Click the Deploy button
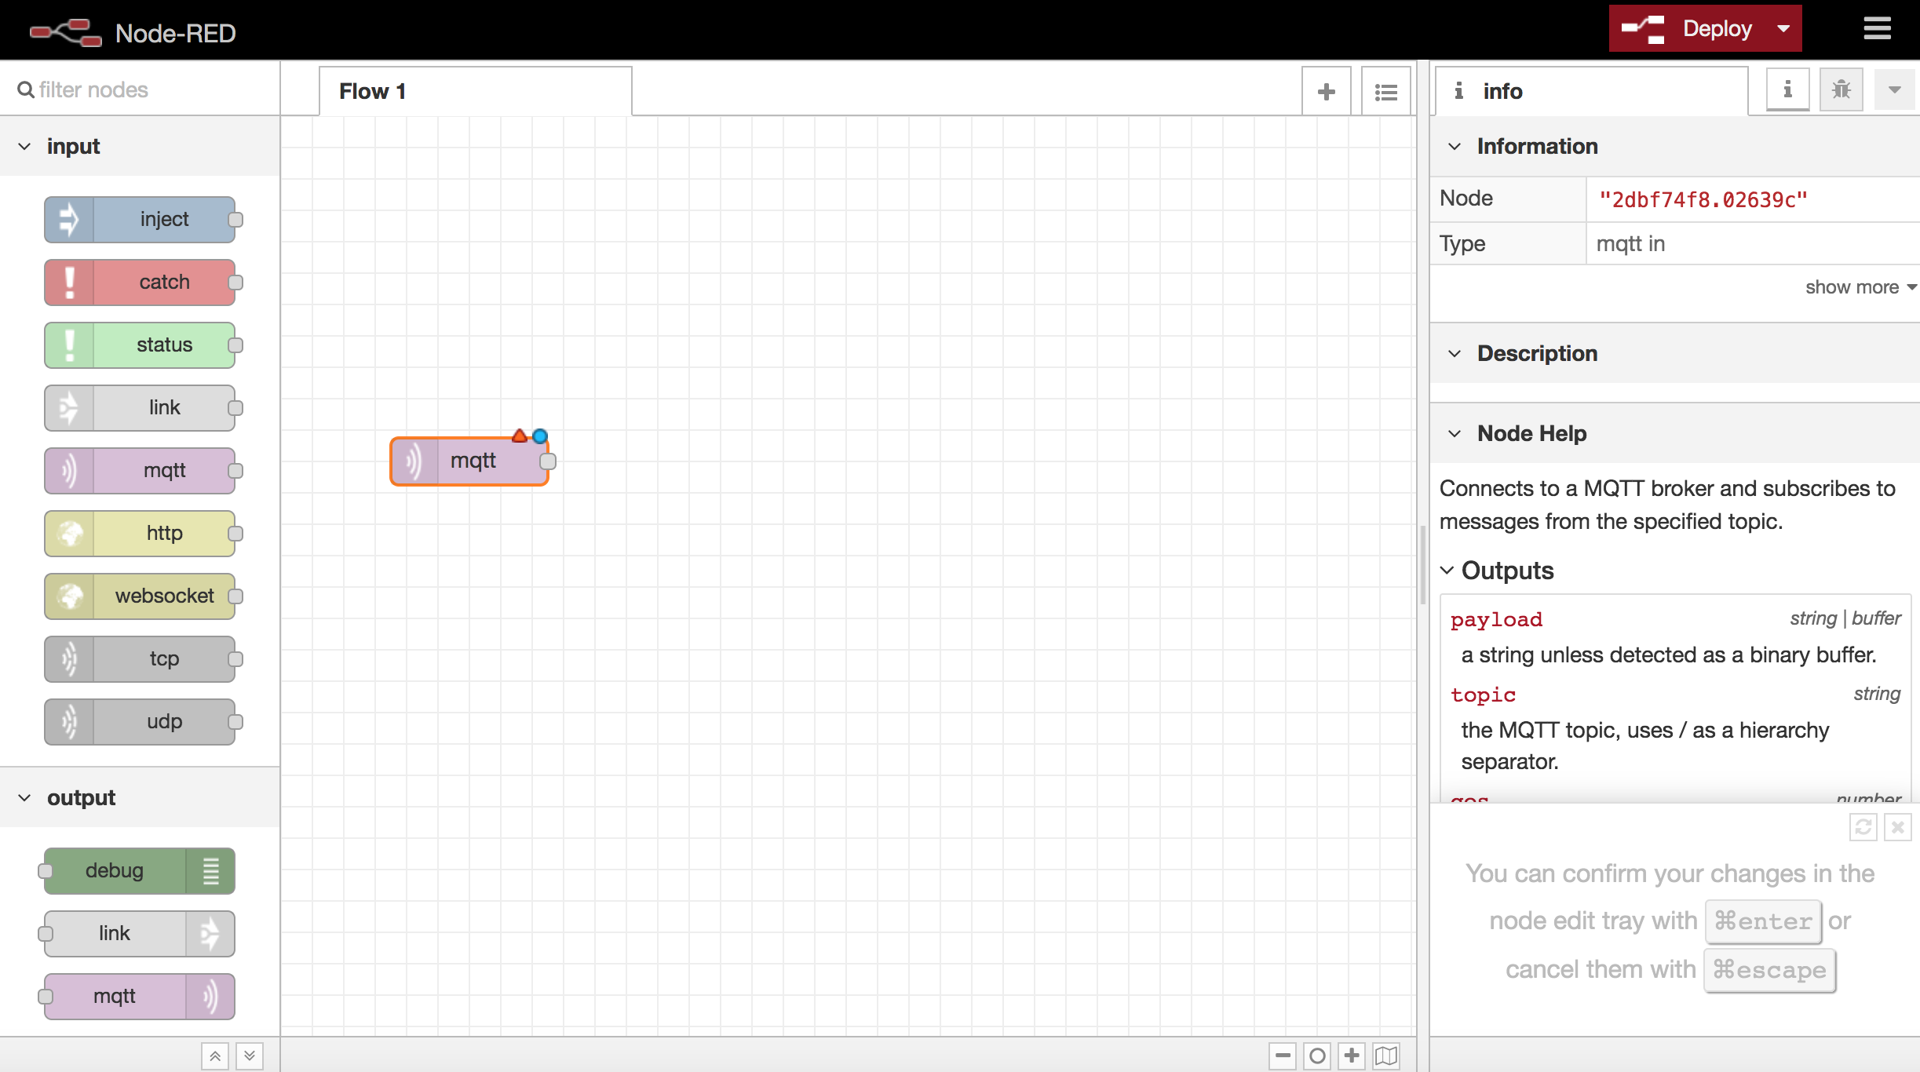The image size is (1920, 1072). pyautogui.click(x=1688, y=29)
